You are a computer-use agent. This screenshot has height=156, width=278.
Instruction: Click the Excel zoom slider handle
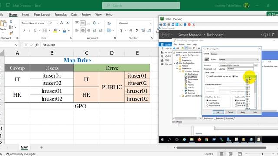(262, 154)
